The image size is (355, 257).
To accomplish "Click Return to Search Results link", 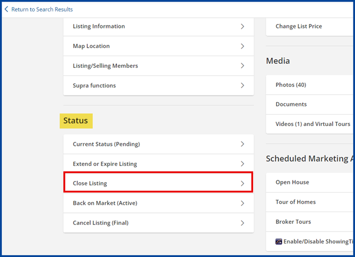I will (42, 9).
